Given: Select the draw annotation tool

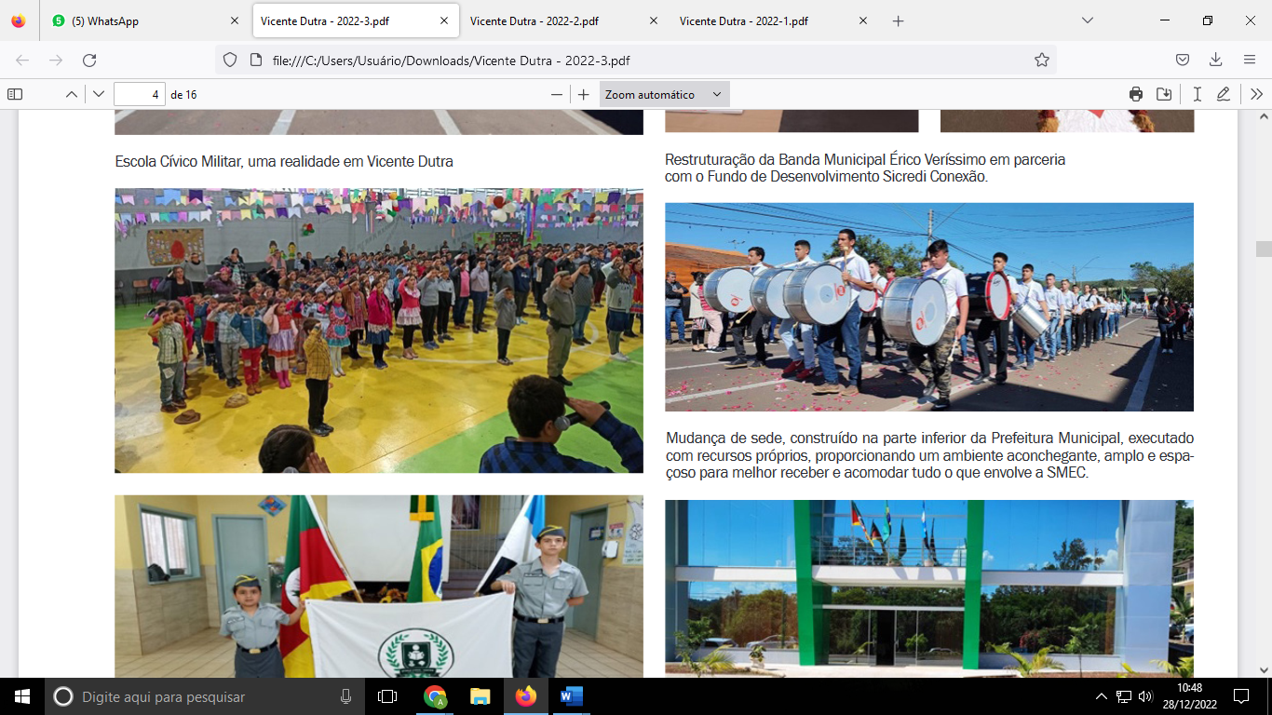Looking at the screenshot, I should pos(1224,94).
